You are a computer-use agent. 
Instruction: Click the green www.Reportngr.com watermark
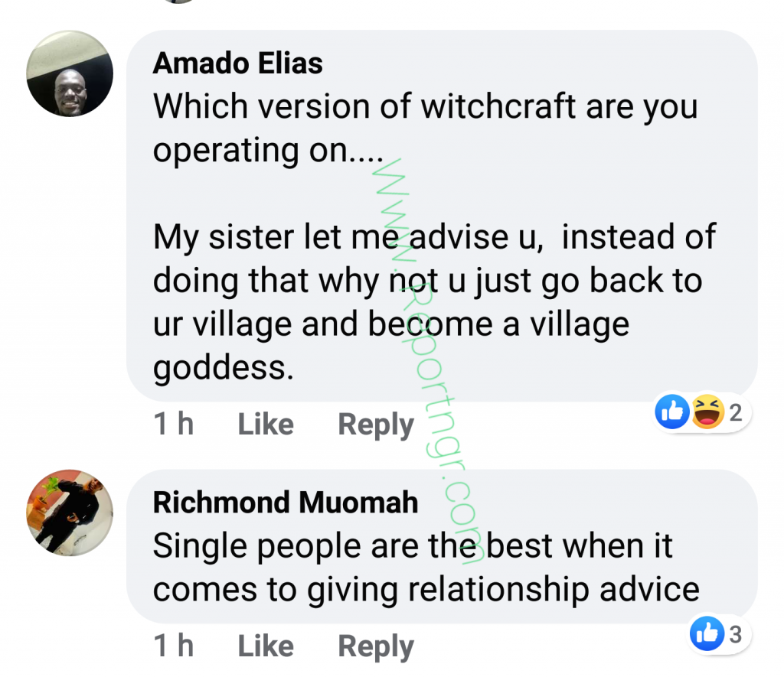pos(428,361)
